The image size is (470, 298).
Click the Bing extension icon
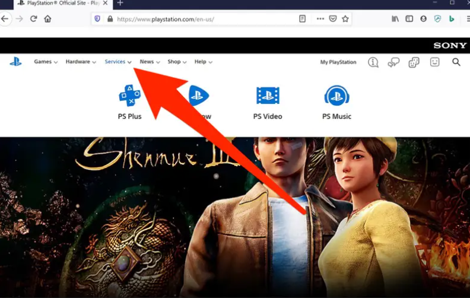[x=452, y=19]
